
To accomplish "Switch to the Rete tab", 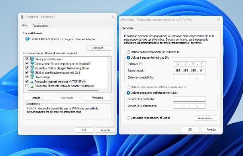I will (25, 25).
